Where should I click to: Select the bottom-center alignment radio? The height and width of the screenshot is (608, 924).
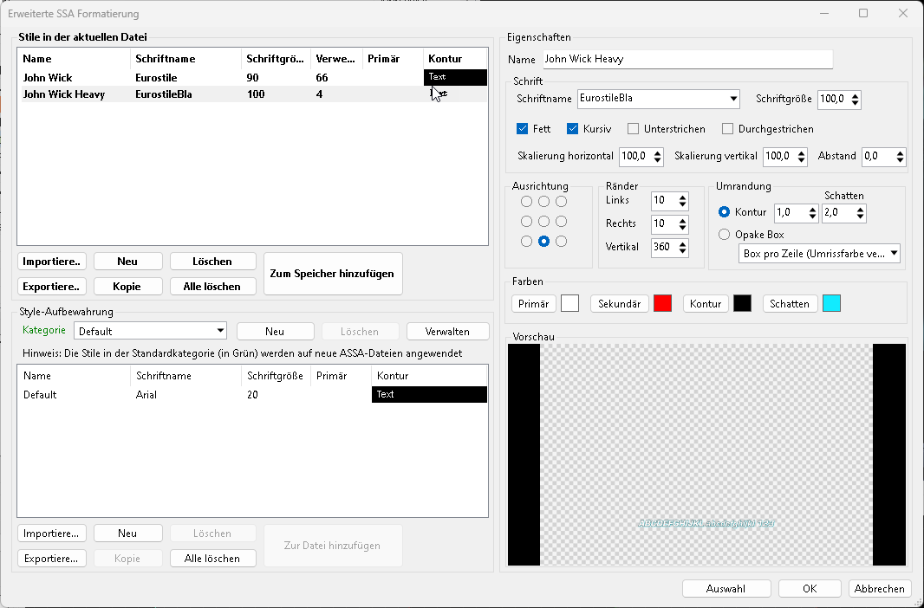pos(543,242)
